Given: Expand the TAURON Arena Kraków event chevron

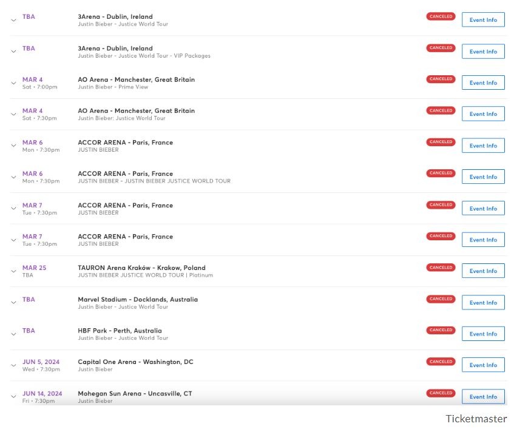Looking at the screenshot, I should click(13, 271).
